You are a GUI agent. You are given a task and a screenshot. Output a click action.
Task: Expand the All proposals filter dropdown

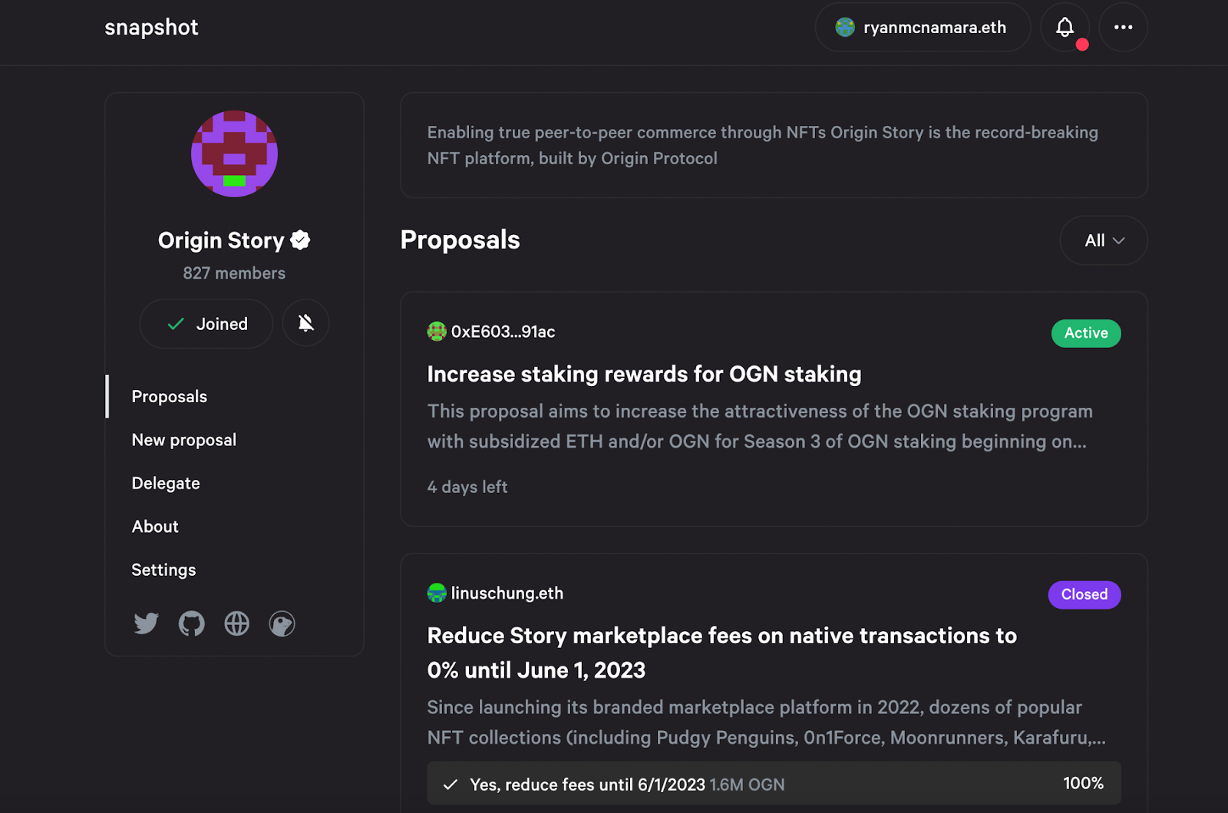tap(1104, 240)
